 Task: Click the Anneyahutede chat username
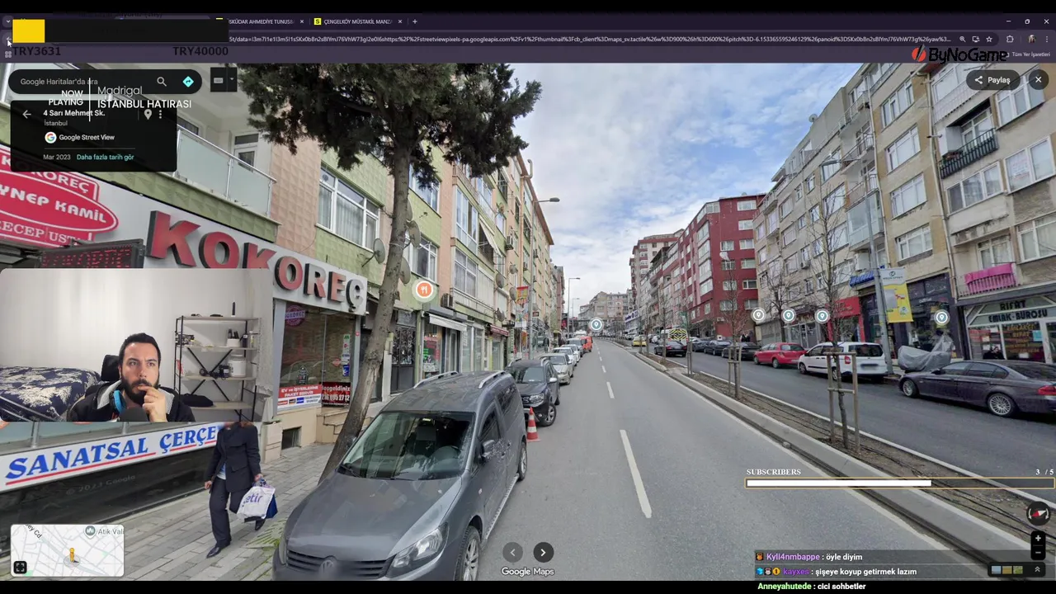click(x=785, y=587)
